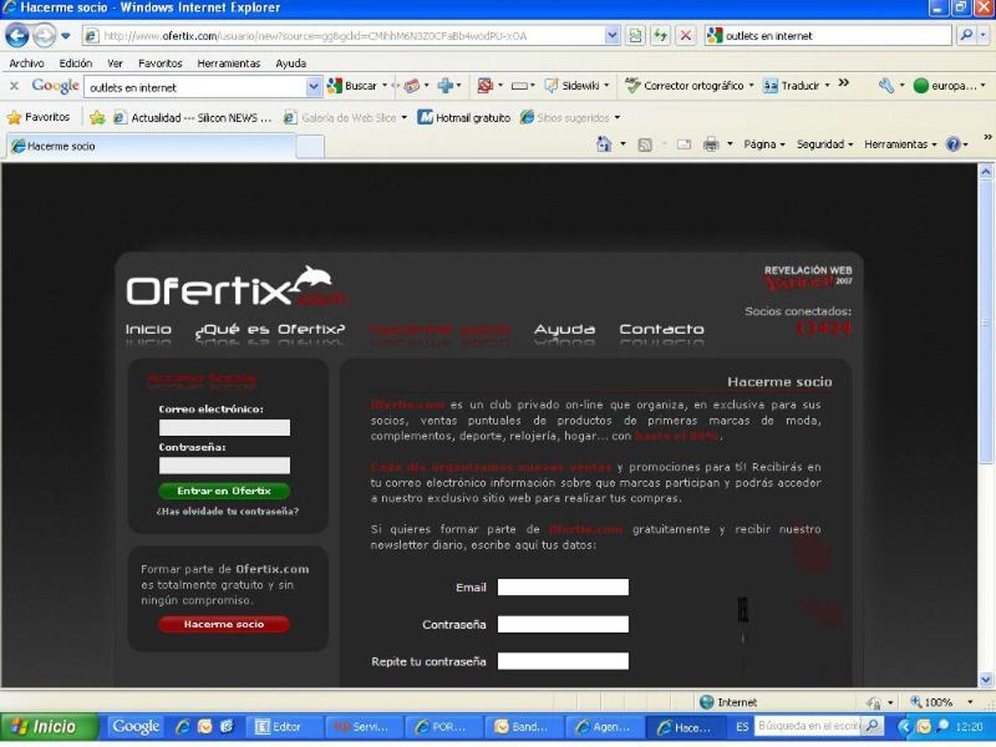
Task: Open the Página dropdown menu
Action: pyautogui.click(x=764, y=144)
